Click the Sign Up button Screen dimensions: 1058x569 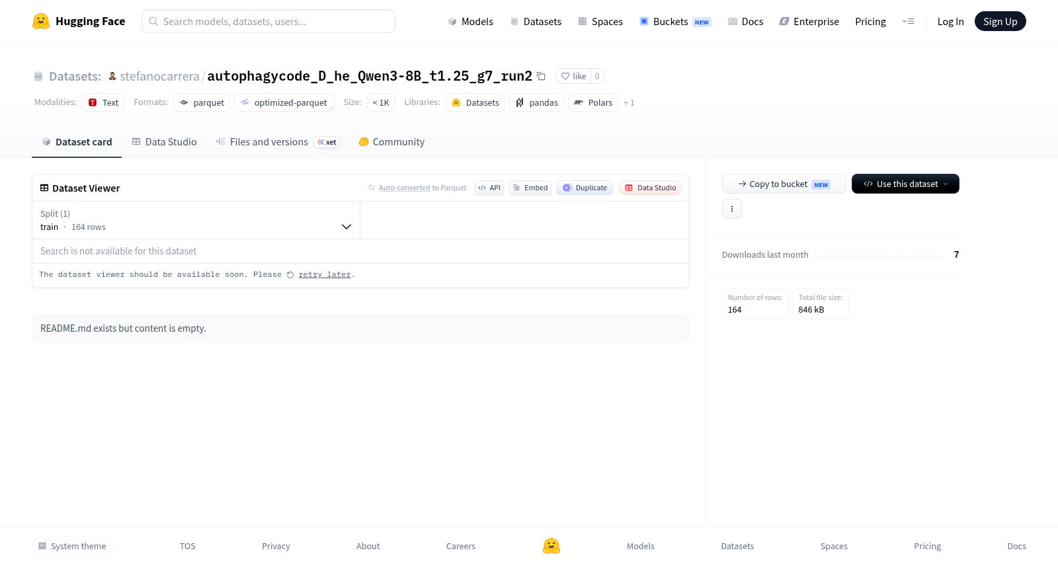click(1000, 21)
